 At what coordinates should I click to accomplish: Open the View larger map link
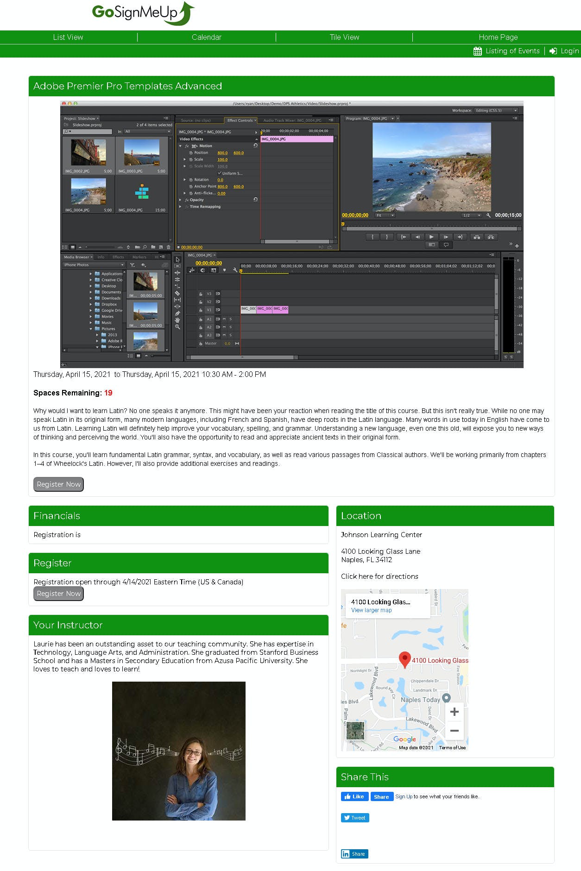(x=371, y=610)
